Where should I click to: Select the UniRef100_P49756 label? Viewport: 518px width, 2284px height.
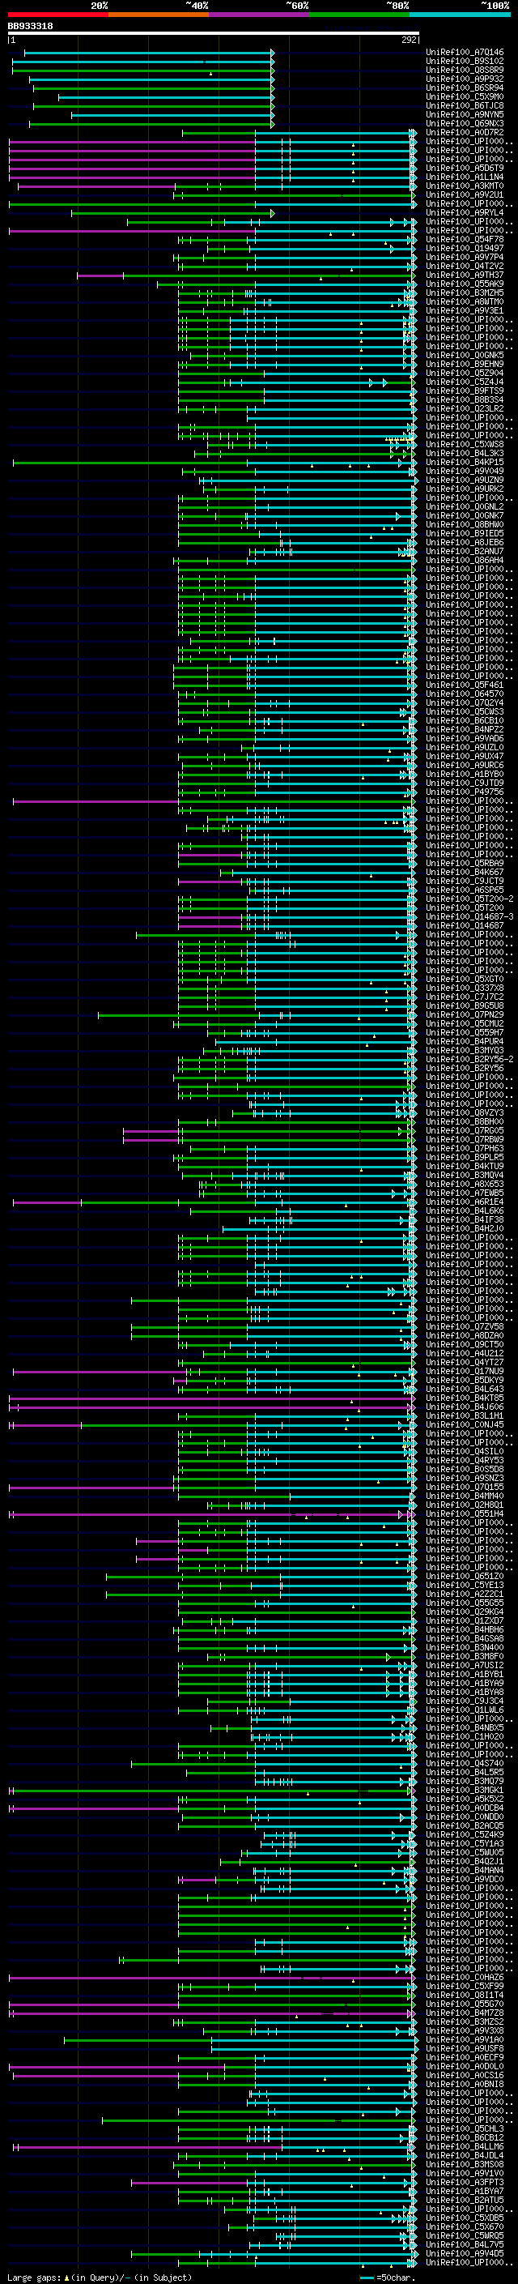point(465,792)
